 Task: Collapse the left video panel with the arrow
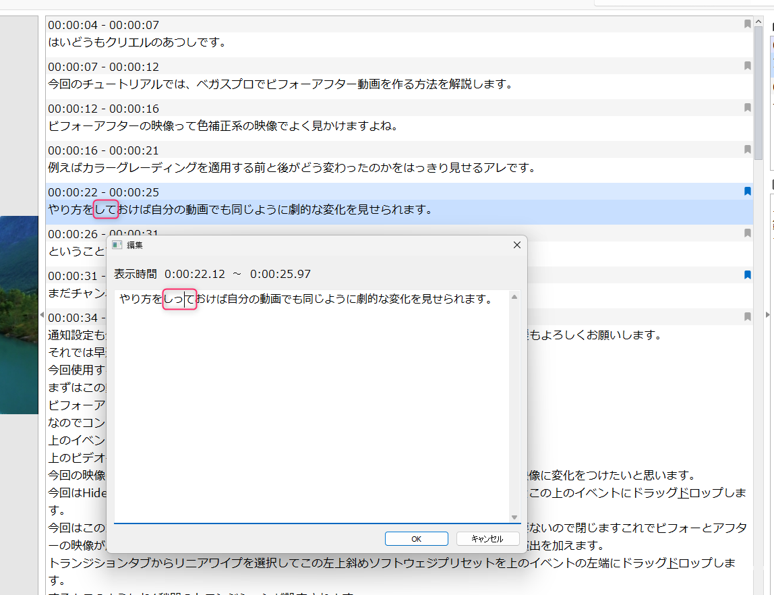(42, 315)
